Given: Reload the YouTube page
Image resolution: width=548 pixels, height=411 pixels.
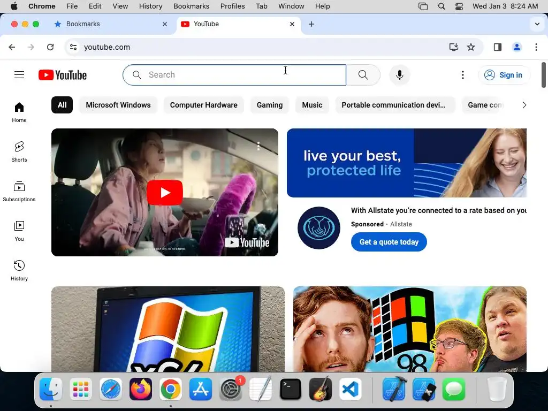Looking at the screenshot, I should pyautogui.click(x=50, y=47).
